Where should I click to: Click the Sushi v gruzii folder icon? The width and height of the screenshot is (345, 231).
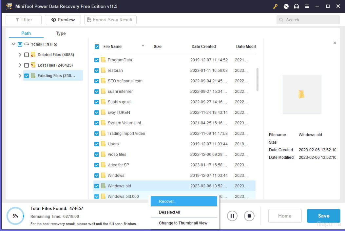coord(103,102)
